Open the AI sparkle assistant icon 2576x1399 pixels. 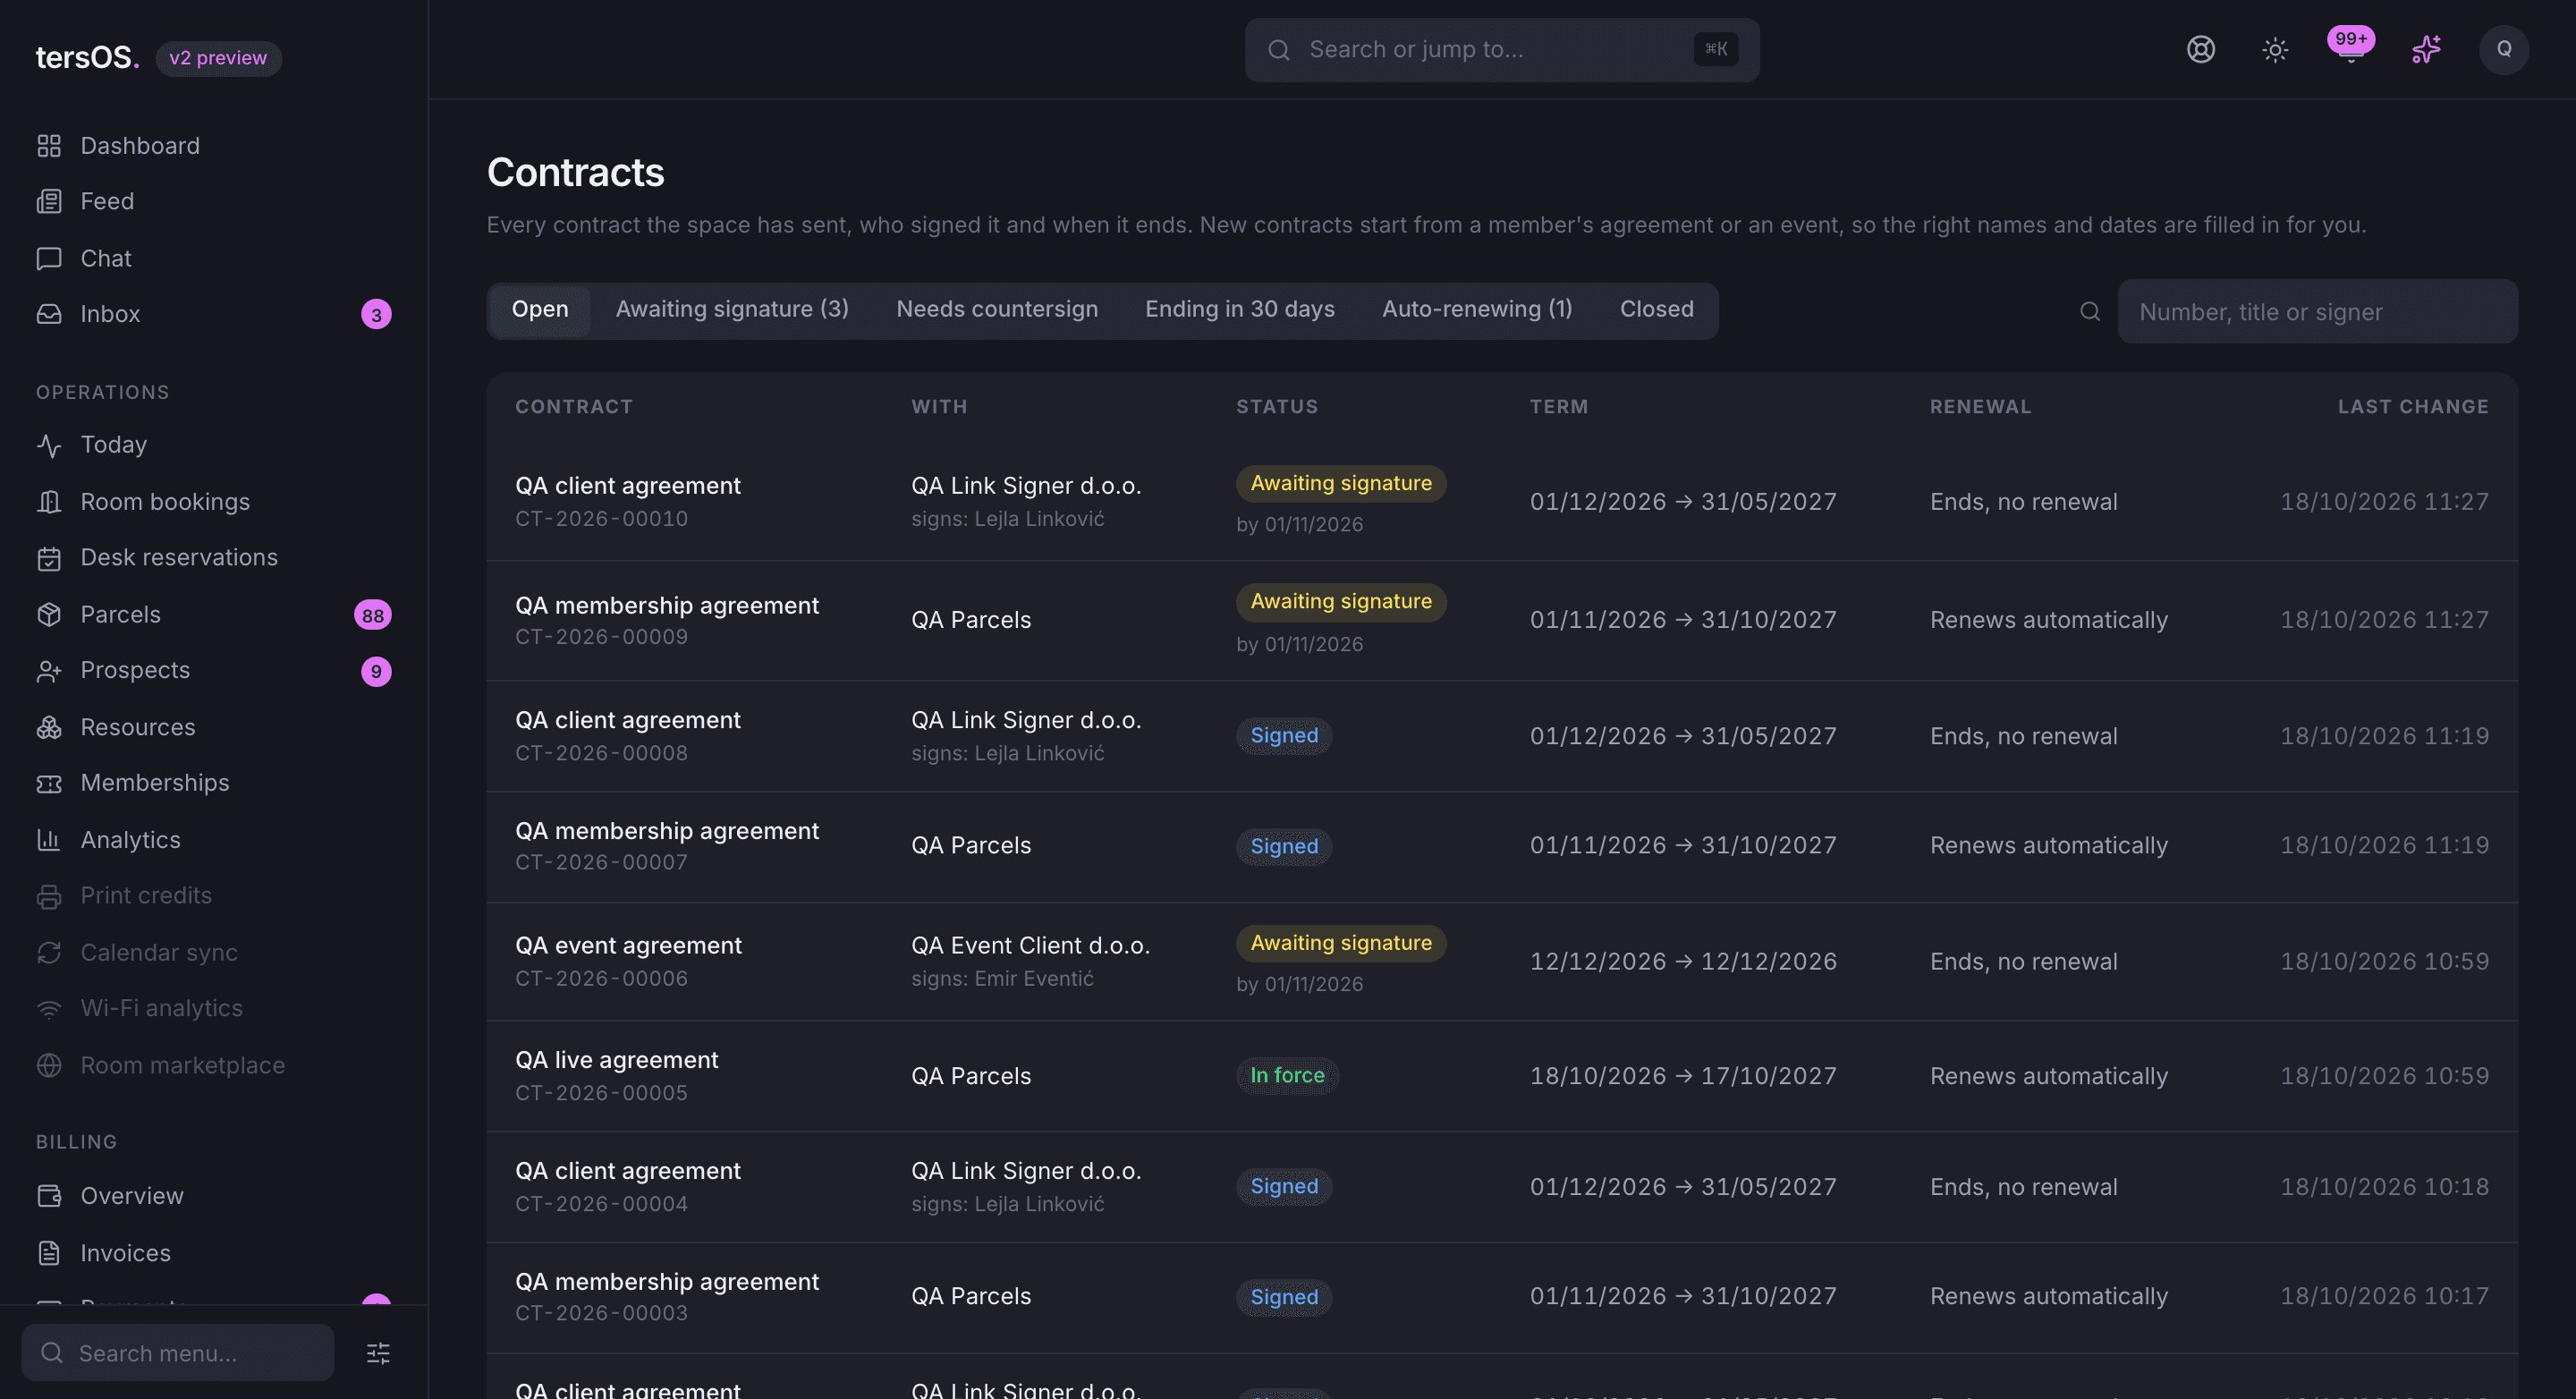pos(2426,49)
